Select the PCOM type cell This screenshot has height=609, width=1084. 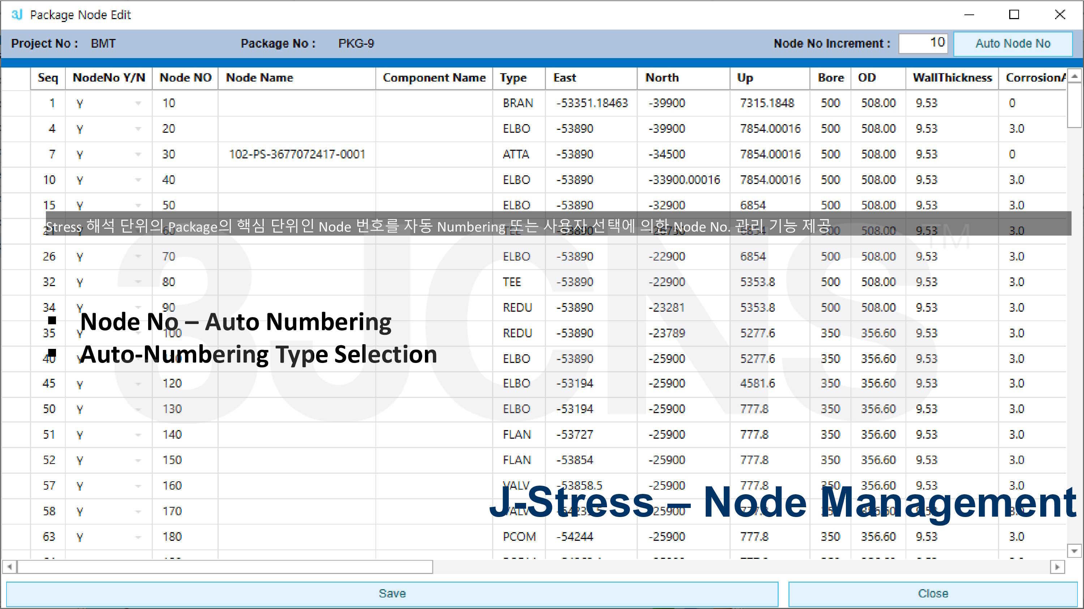pos(519,537)
